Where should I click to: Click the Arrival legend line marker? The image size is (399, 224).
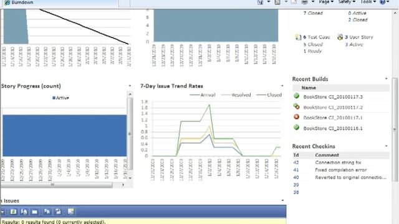pos(195,95)
